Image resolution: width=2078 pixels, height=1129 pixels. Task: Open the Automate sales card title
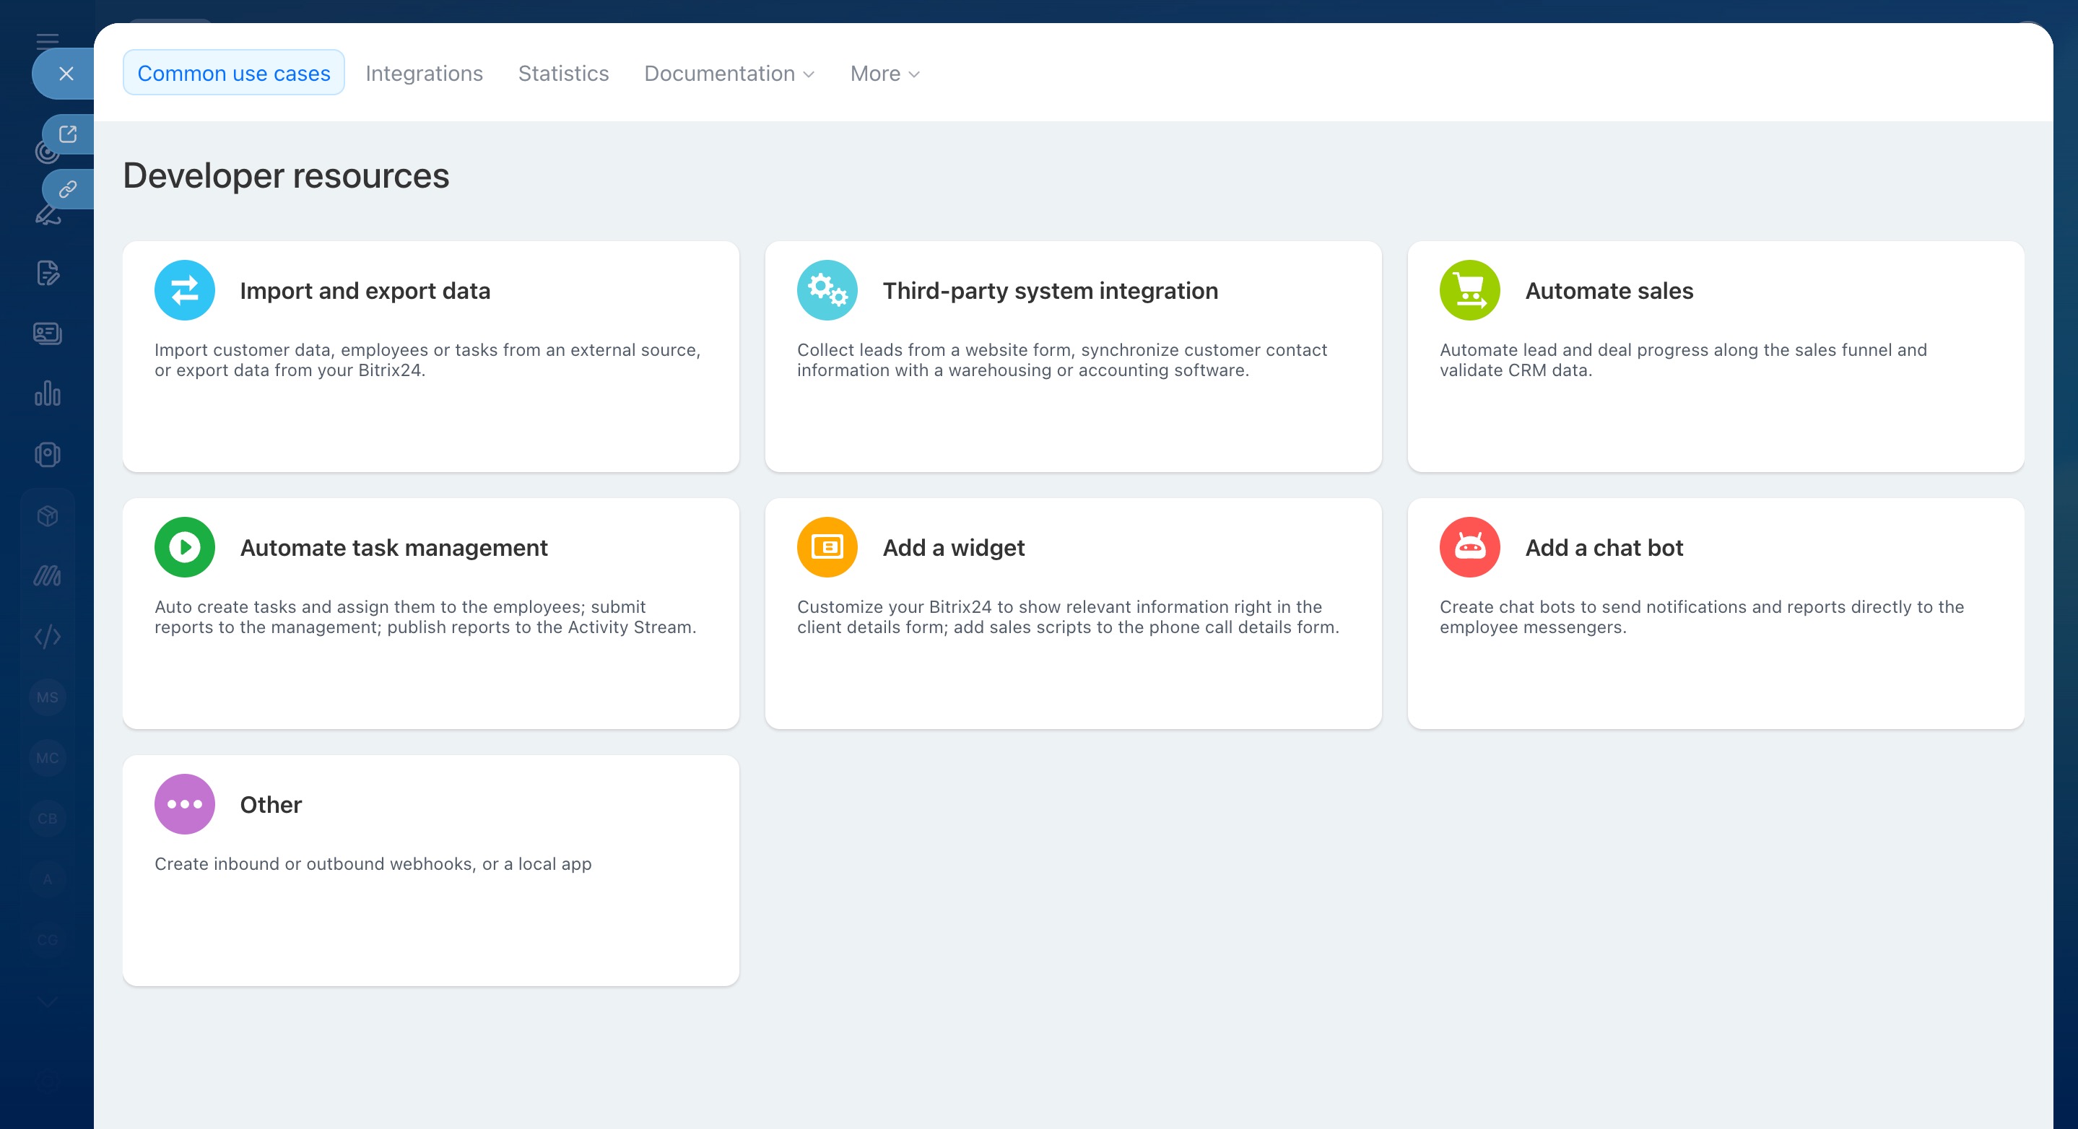click(1609, 291)
